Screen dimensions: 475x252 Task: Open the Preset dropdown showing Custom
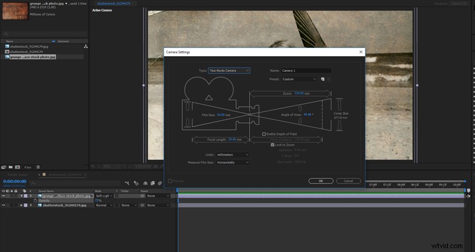point(299,79)
